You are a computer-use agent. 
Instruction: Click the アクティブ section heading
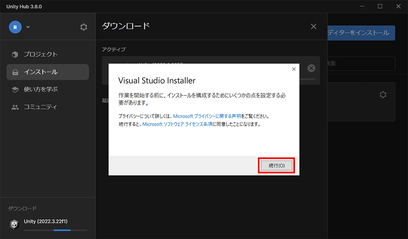coord(114,49)
